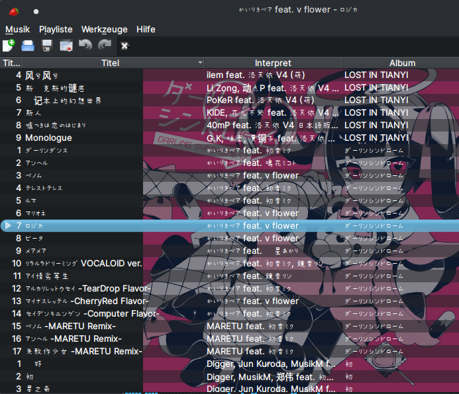Open the Werkzeuge menu

(x=104, y=29)
